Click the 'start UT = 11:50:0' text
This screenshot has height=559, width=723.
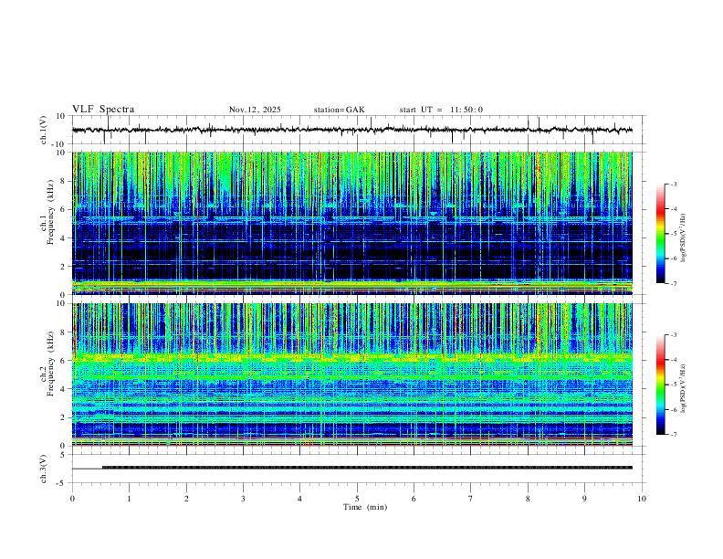pyautogui.click(x=441, y=110)
